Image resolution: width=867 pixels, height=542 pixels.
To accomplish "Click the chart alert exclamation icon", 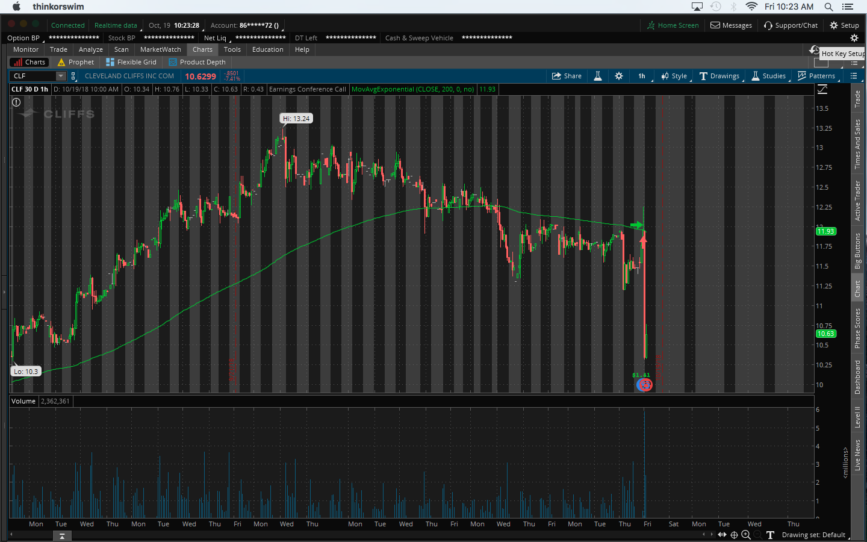I will pyautogui.click(x=16, y=102).
